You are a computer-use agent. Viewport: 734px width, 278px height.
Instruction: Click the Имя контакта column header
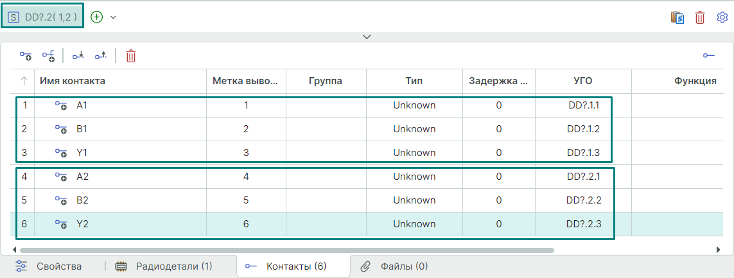click(x=73, y=81)
